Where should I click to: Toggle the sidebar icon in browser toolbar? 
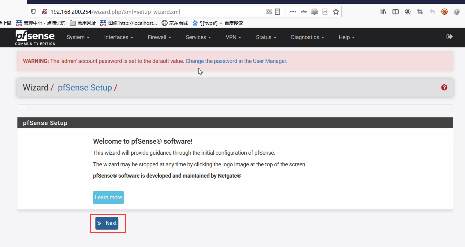point(396,12)
